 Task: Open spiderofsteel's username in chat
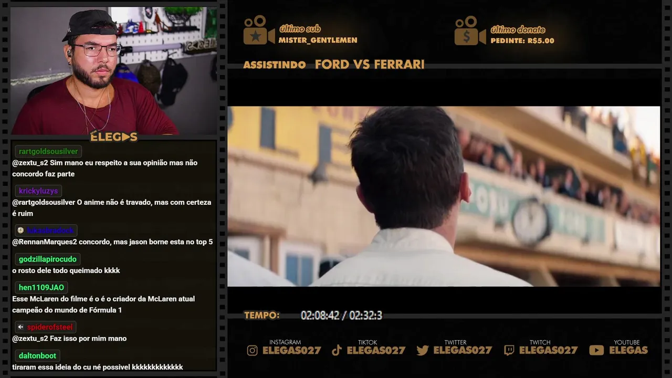point(50,327)
